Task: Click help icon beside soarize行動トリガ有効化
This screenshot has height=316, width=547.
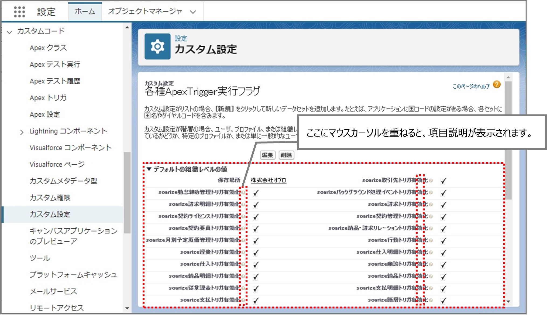Action: (x=431, y=240)
